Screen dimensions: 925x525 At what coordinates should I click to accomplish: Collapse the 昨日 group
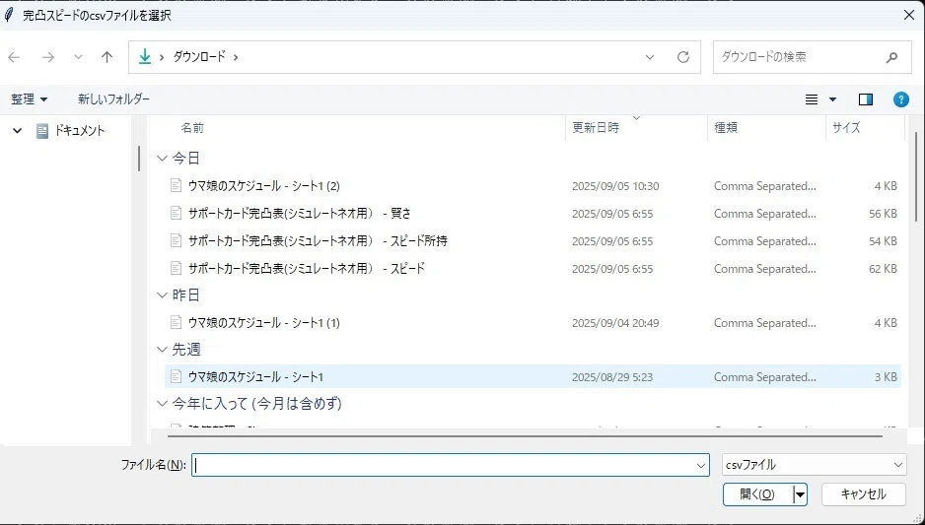163,295
